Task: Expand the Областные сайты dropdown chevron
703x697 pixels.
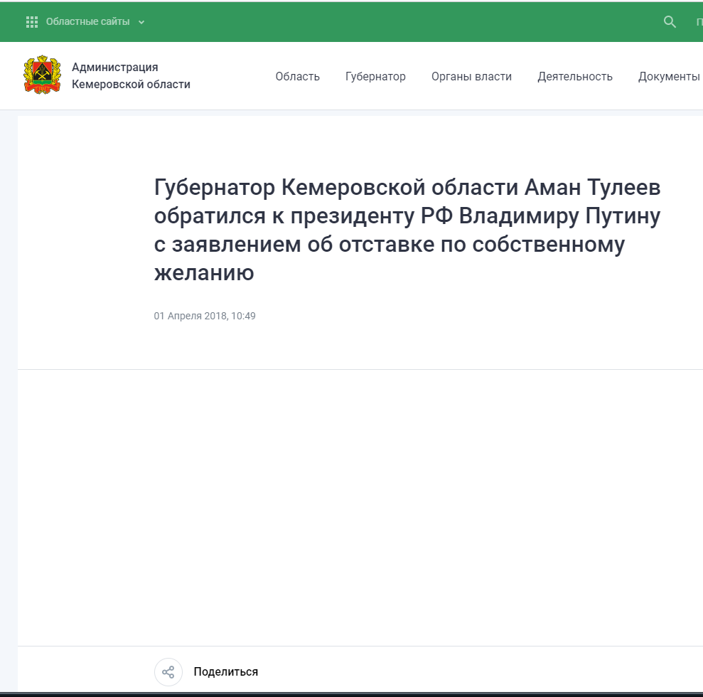Action: click(x=142, y=22)
